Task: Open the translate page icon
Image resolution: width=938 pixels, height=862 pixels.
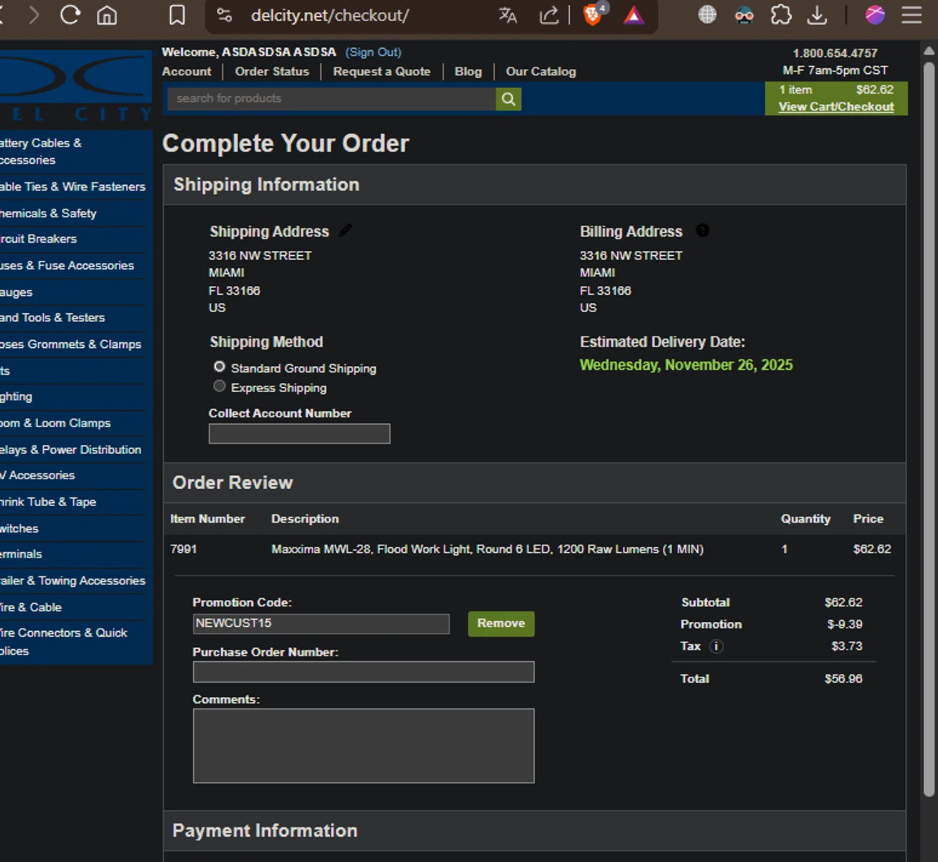Action: [x=508, y=15]
